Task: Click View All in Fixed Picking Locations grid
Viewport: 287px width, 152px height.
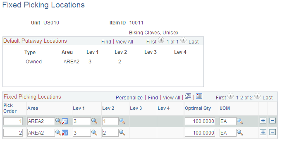Action: [x=172, y=98]
